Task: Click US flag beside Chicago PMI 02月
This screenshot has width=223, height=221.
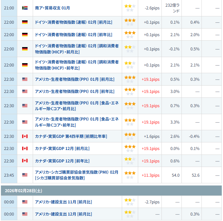Action: [x=25, y=175]
